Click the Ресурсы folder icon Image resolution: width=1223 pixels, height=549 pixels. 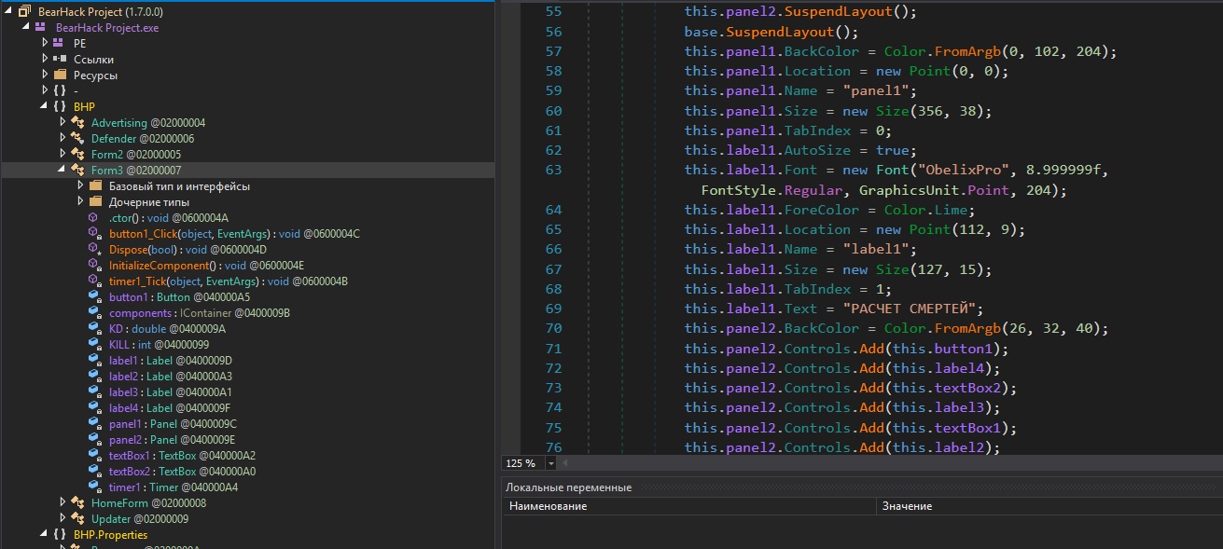pyautogui.click(x=60, y=75)
